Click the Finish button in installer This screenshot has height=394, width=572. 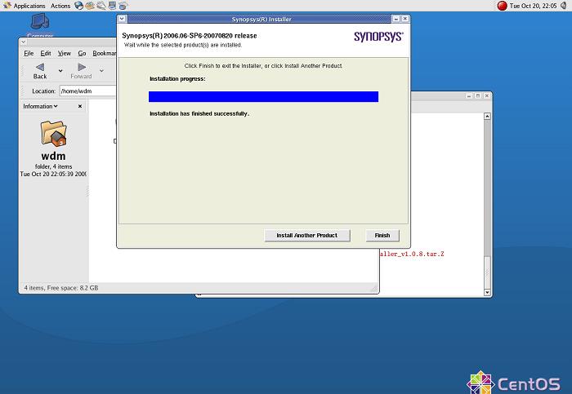tap(382, 235)
